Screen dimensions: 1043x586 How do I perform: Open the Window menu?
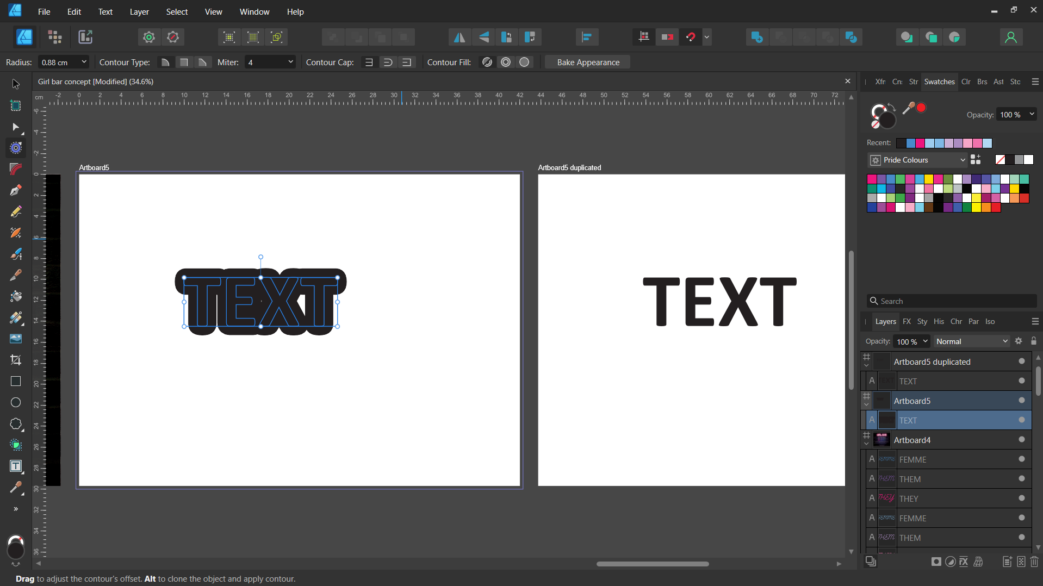click(254, 11)
